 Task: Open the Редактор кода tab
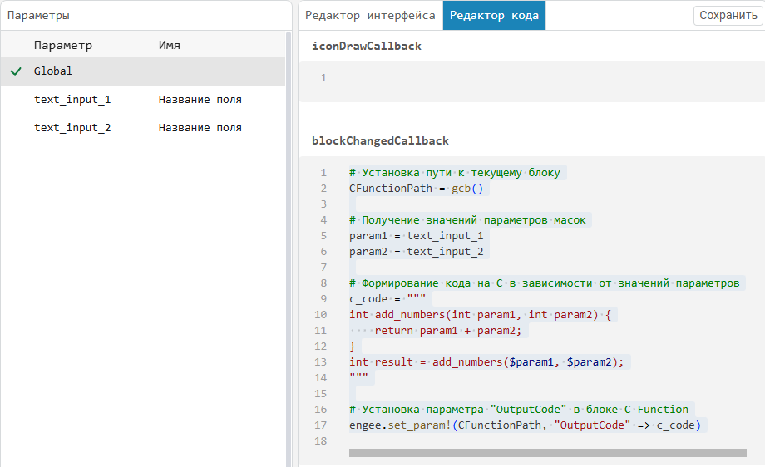tap(494, 16)
